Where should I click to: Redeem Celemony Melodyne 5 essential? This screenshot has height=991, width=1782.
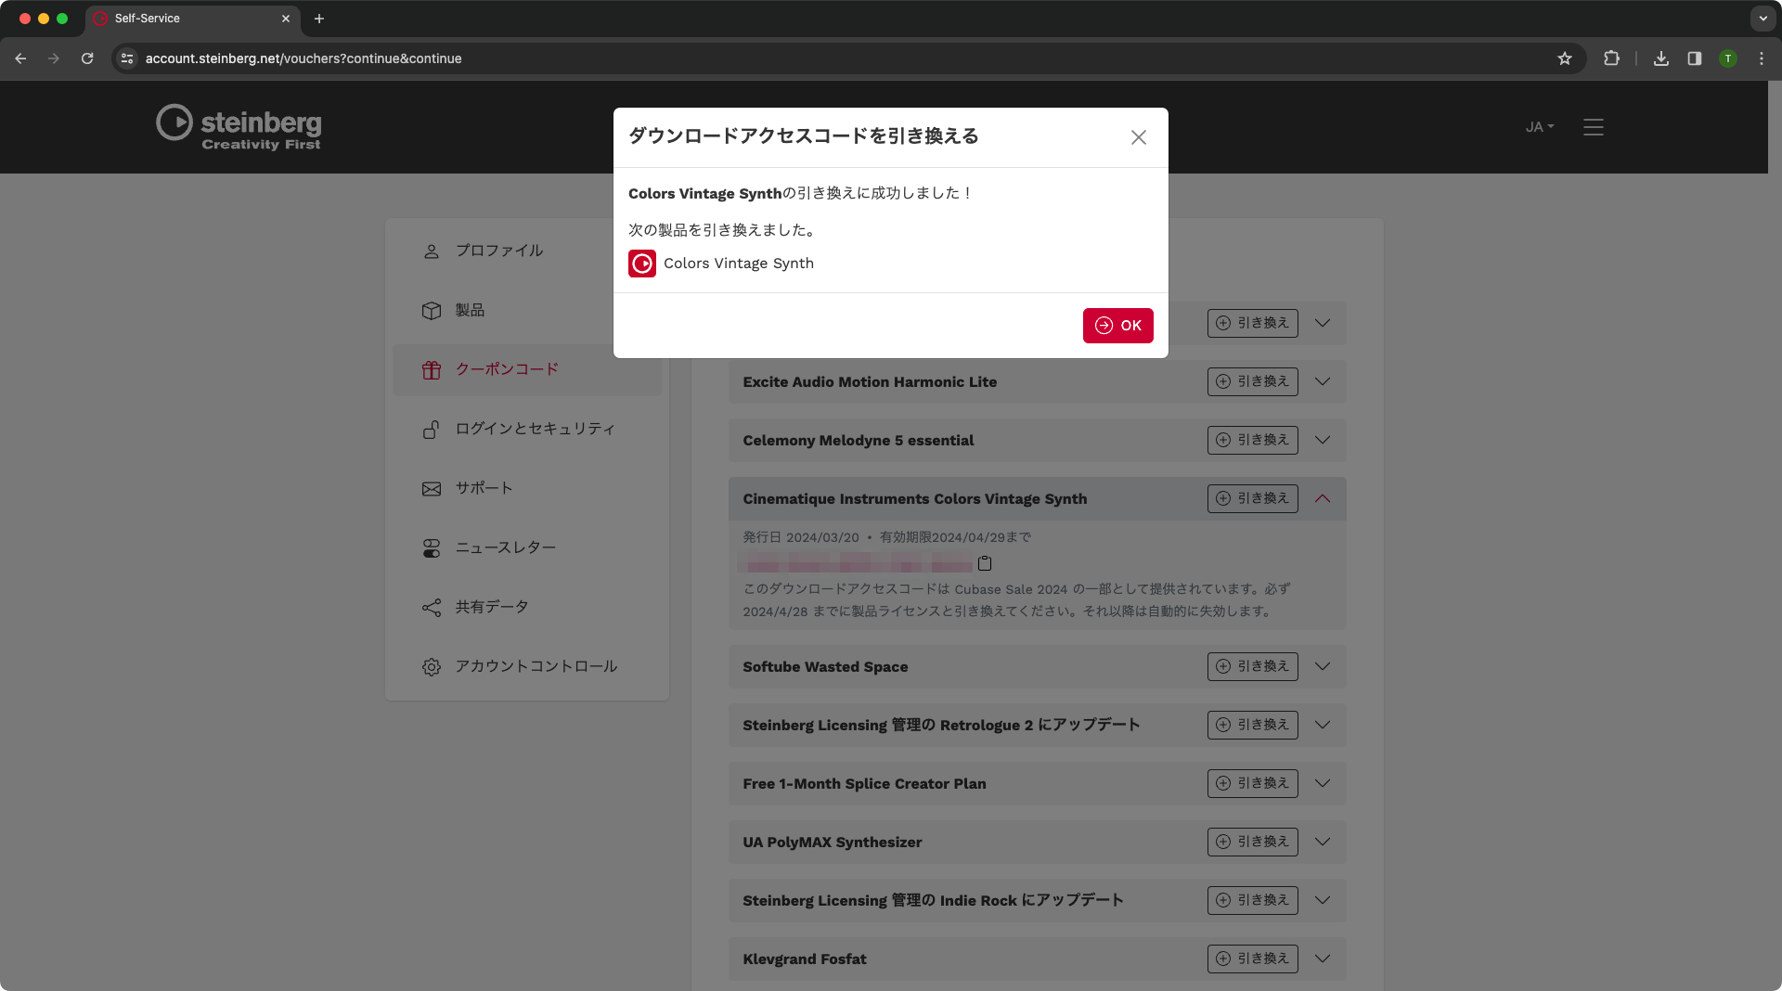click(x=1252, y=440)
